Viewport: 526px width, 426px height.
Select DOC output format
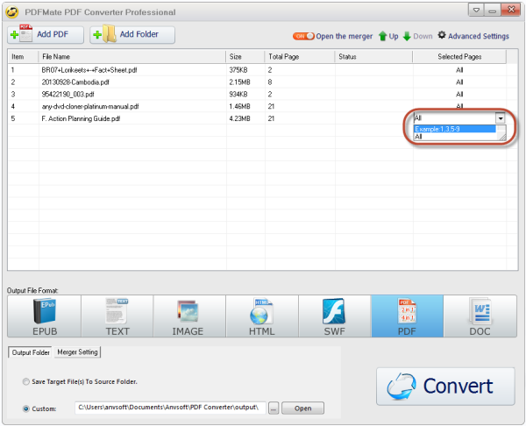click(480, 316)
